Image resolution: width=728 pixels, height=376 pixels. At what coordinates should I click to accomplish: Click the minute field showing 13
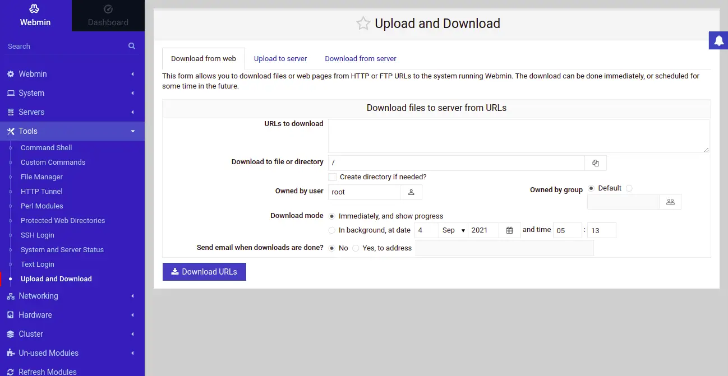pyautogui.click(x=601, y=230)
